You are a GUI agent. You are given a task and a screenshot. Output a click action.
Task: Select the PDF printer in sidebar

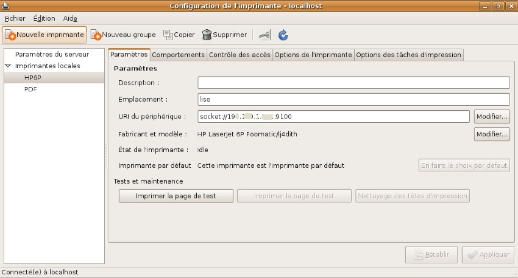click(31, 89)
